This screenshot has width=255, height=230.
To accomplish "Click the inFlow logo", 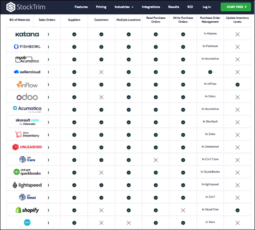I will coord(27,85).
